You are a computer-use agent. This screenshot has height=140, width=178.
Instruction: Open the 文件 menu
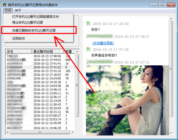coord(8,10)
